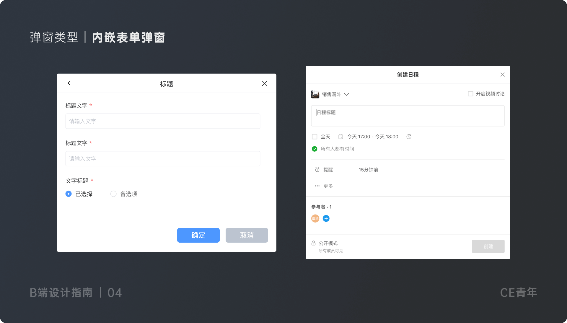Click the grey 取消 button
The image size is (567, 323).
pyautogui.click(x=247, y=235)
